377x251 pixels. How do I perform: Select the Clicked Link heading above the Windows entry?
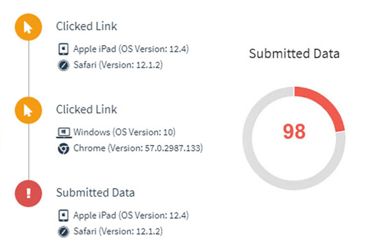86,109
